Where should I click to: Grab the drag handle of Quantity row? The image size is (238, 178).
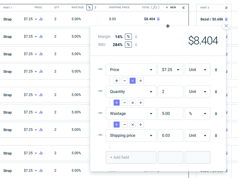click(x=100, y=91)
